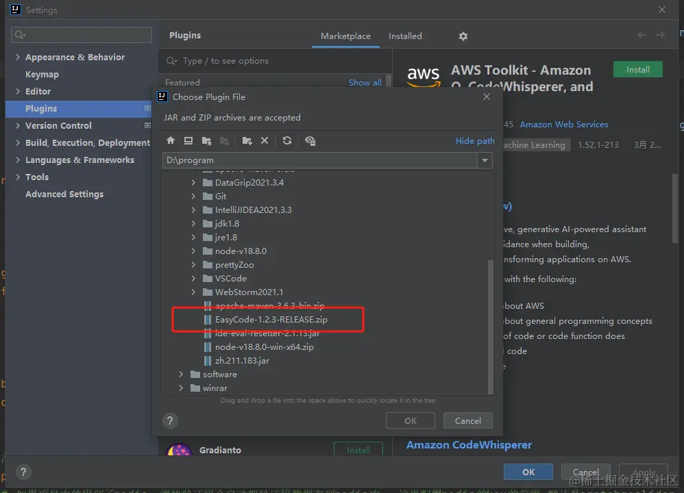Click the Git folder icon
The image size is (684, 493).
coord(208,196)
